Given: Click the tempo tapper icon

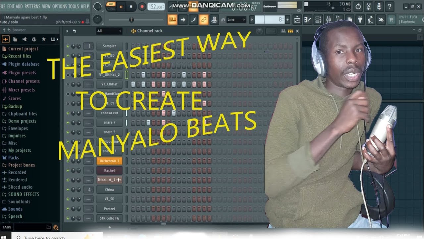Looking at the screenshot, I should (371, 20).
